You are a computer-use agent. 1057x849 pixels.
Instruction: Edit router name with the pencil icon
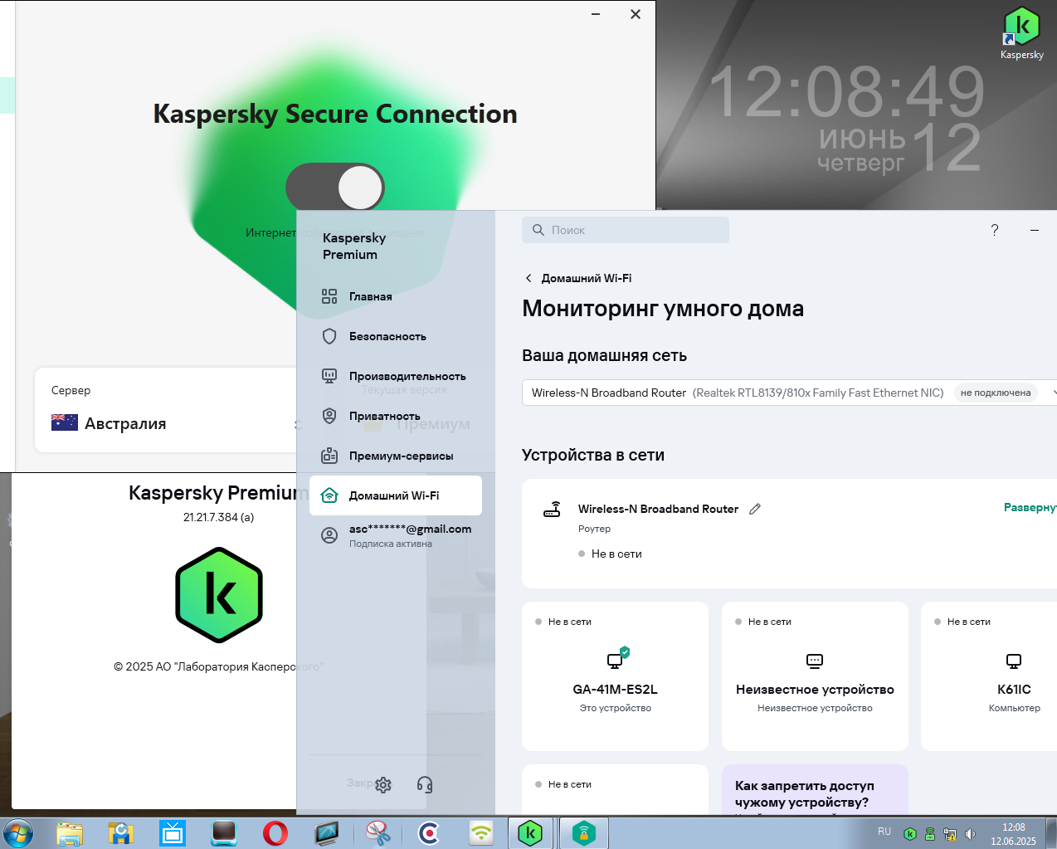[x=755, y=509]
